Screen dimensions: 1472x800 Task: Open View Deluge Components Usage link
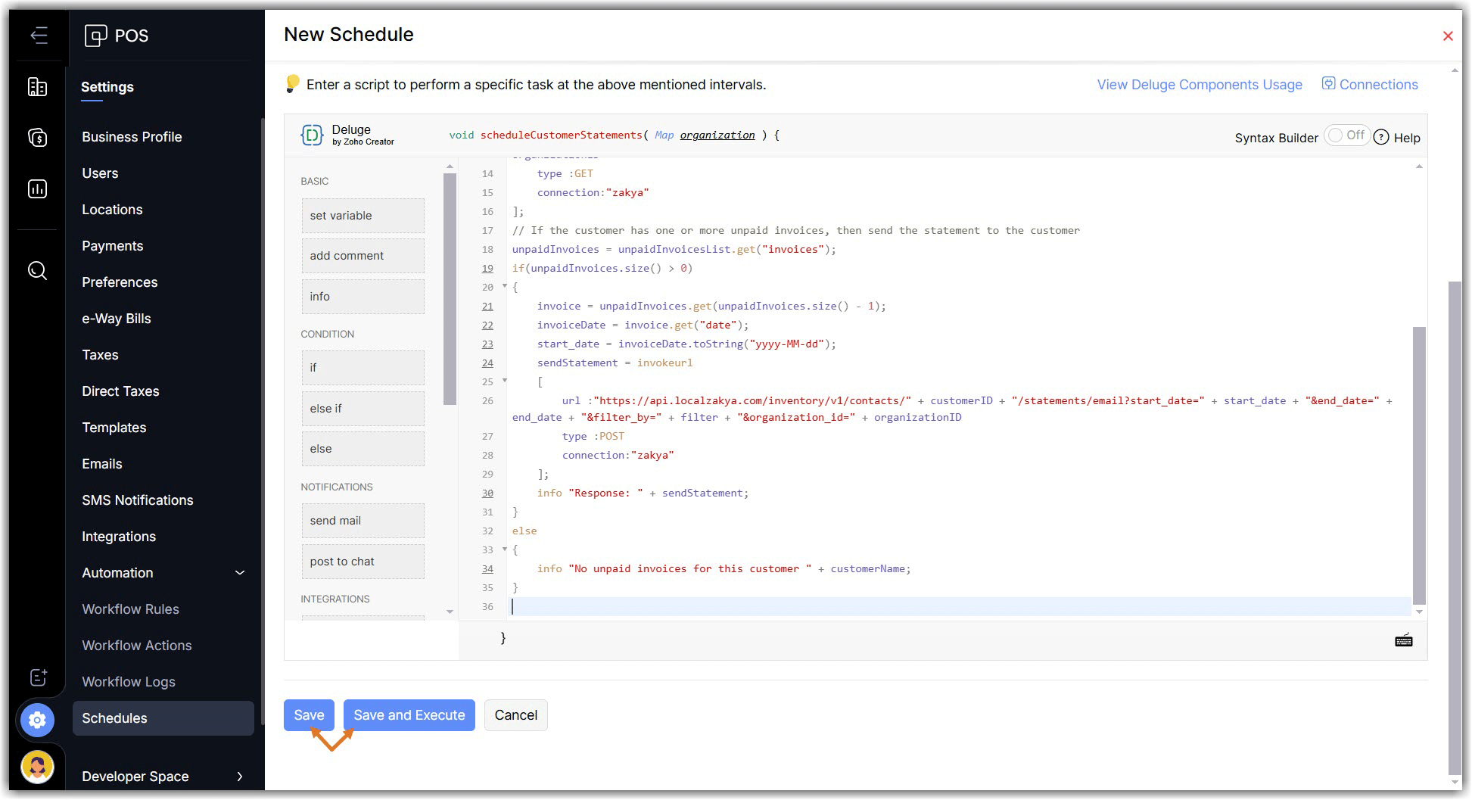[x=1199, y=85]
